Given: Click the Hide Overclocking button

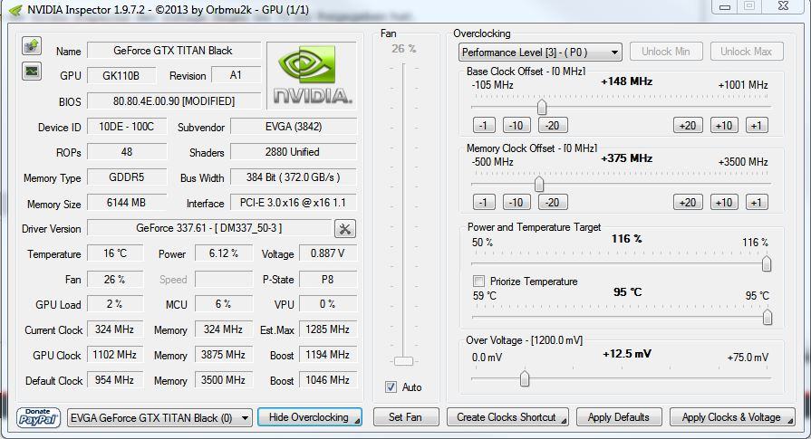Looking at the screenshot, I should (x=309, y=417).
